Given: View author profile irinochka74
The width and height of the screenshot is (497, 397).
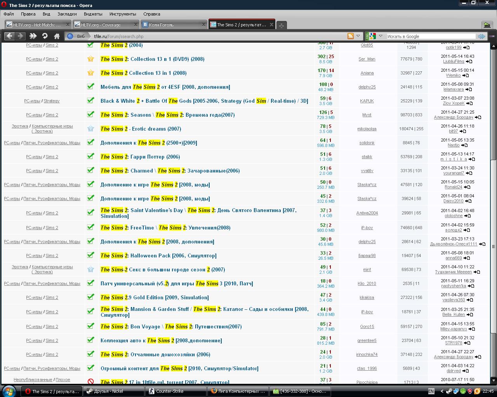Looking at the screenshot, I should [x=367, y=355].
